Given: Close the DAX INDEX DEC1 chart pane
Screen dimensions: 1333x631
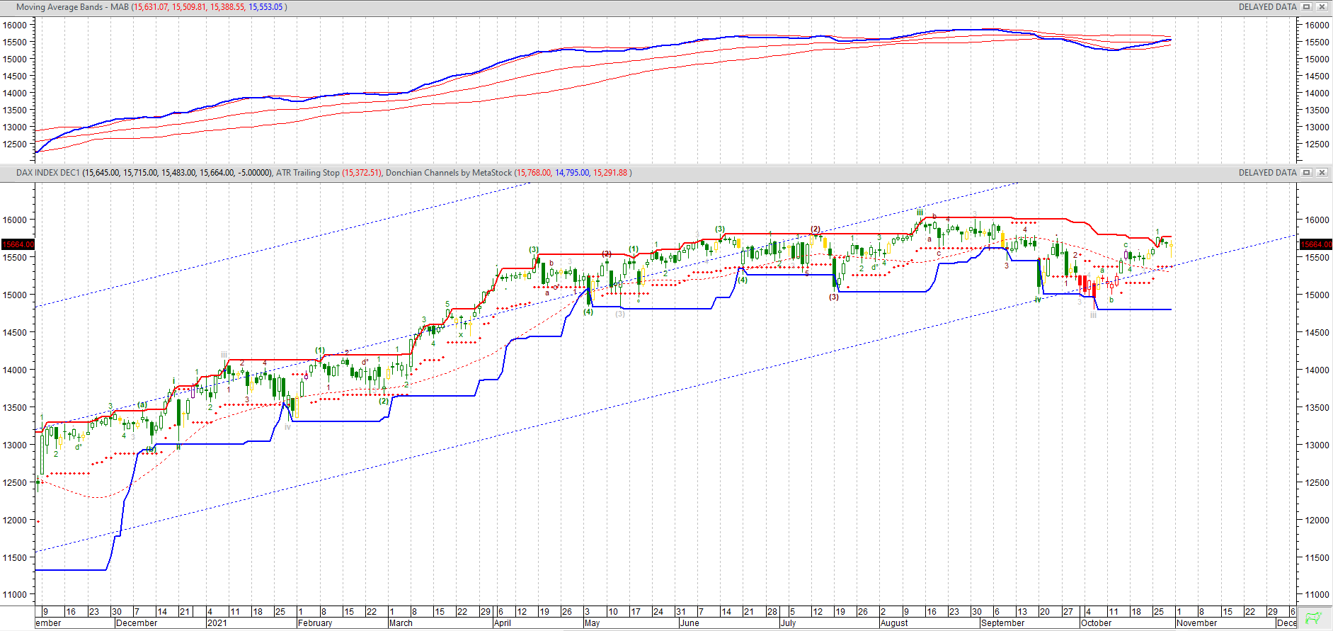Looking at the screenshot, I should [1321, 173].
